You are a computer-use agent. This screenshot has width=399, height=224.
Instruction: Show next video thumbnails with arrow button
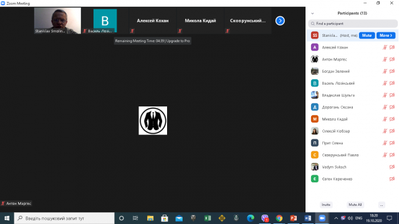pyautogui.click(x=280, y=21)
